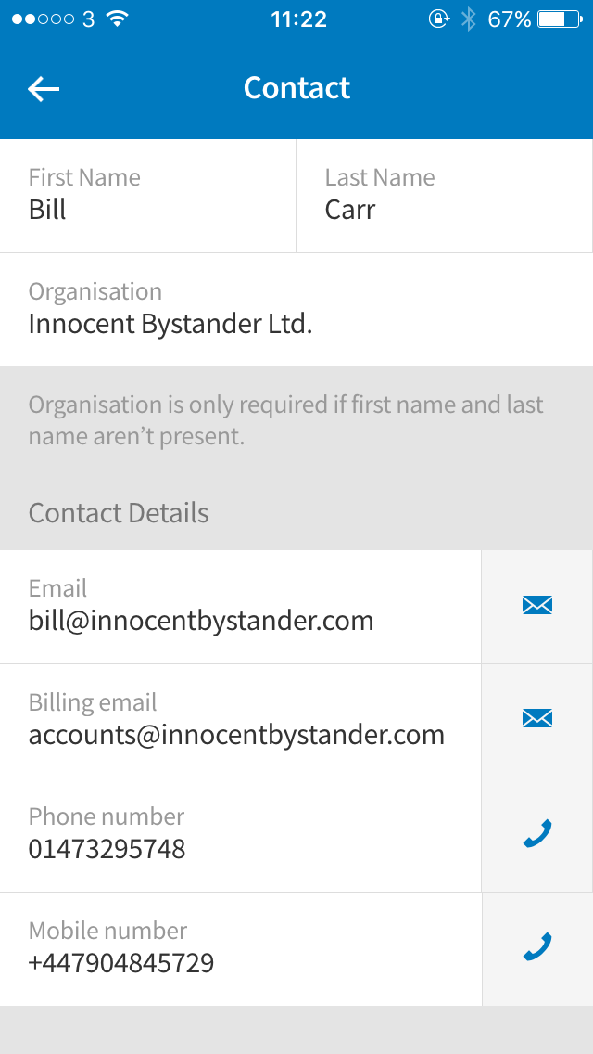Tap the rotation lock status icon

coord(439,19)
